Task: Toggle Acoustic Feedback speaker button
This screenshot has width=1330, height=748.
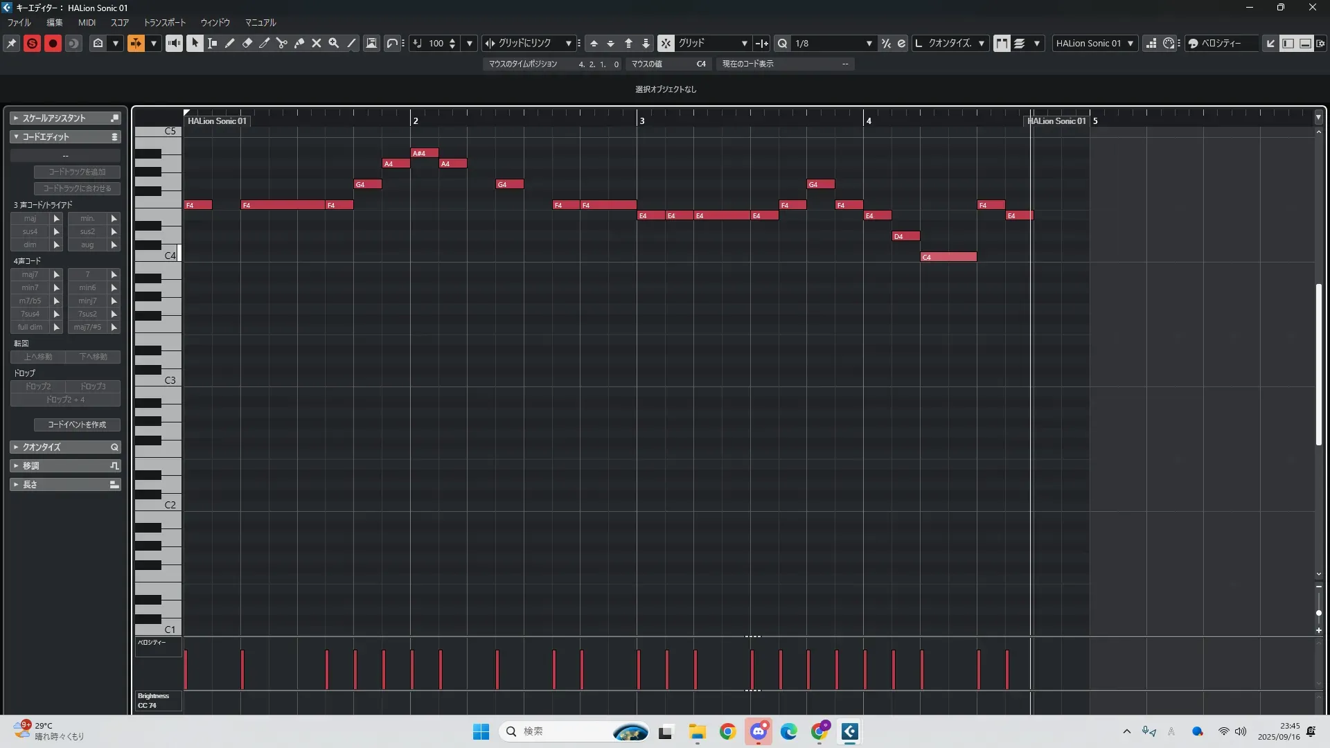Action: [174, 43]
